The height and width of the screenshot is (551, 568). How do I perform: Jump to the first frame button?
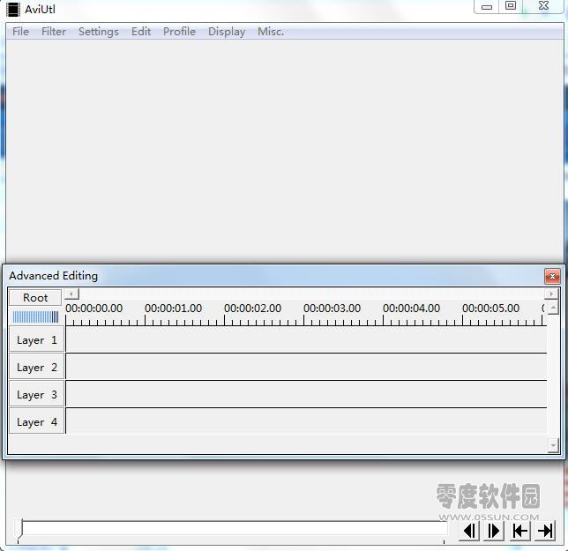pos(520,530)
